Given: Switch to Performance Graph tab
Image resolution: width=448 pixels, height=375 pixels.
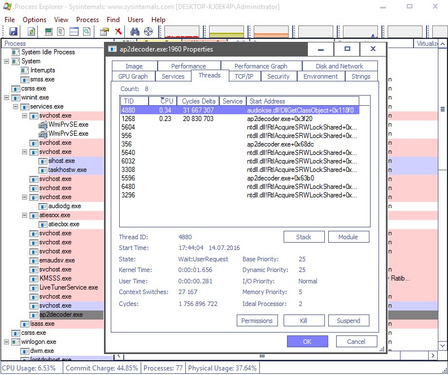Looking at the screenshot, I should (261, 66).
